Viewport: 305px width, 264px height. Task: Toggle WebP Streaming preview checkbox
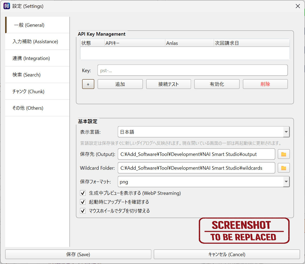point(83,193)
